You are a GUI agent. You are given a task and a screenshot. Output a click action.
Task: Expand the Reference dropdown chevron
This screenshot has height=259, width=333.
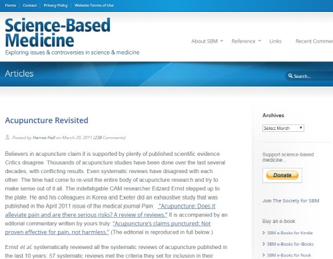coord(260,41)
